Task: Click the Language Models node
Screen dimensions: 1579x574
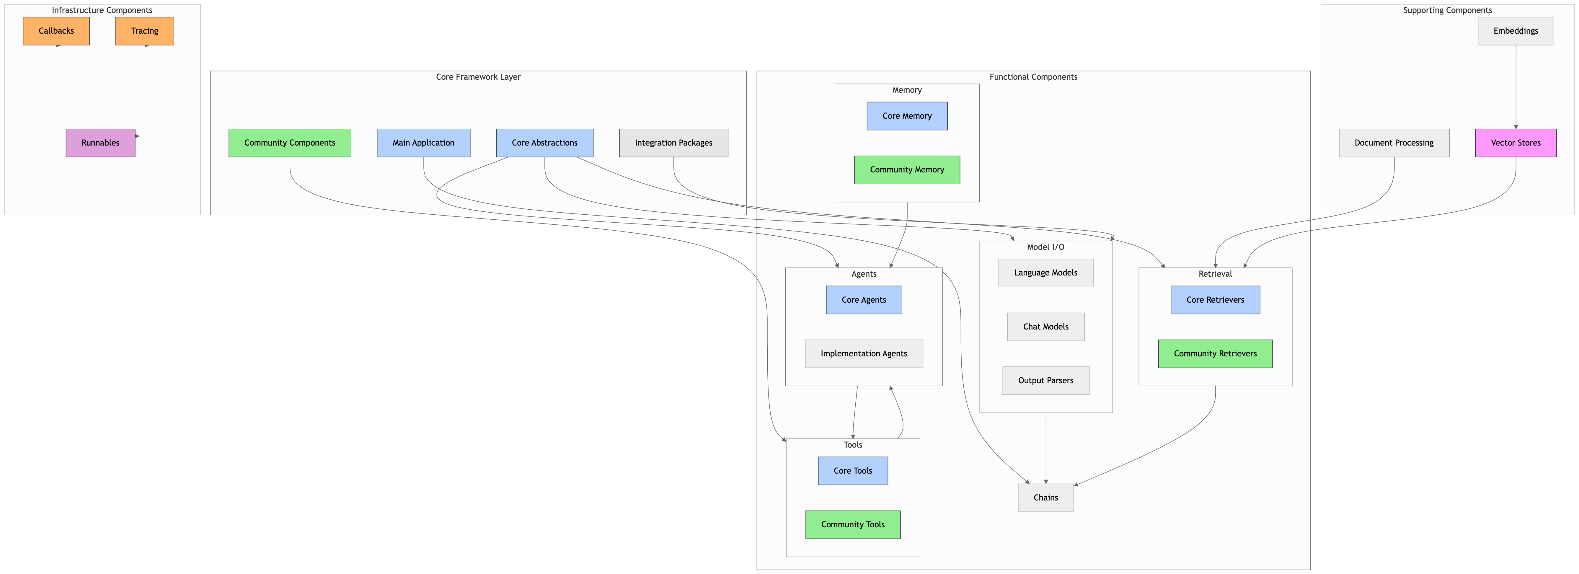Action: 1046,273
